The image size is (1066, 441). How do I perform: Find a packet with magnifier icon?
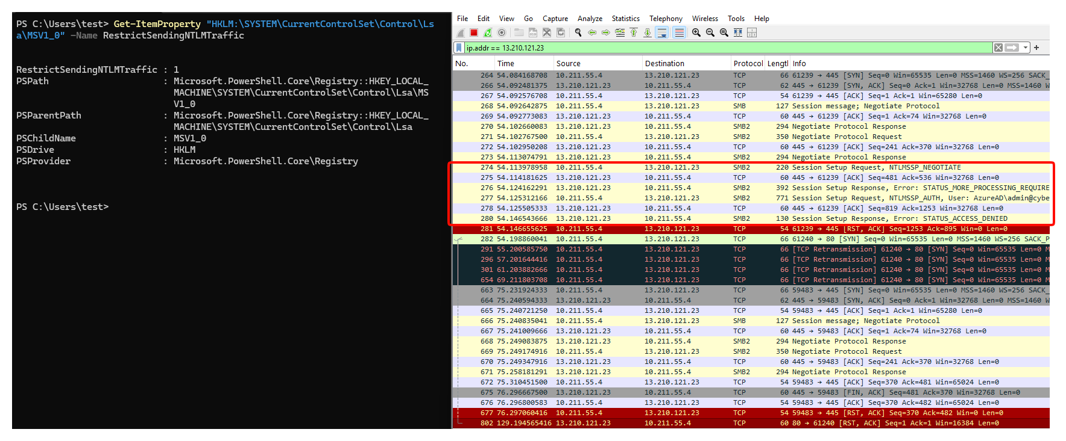point(578,32)
